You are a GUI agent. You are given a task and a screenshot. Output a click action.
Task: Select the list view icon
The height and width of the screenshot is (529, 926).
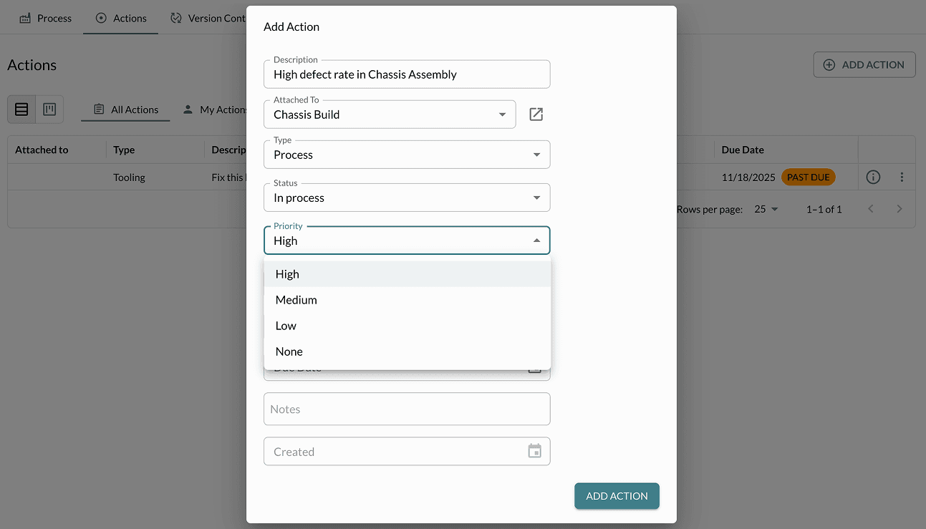[21, 109]
